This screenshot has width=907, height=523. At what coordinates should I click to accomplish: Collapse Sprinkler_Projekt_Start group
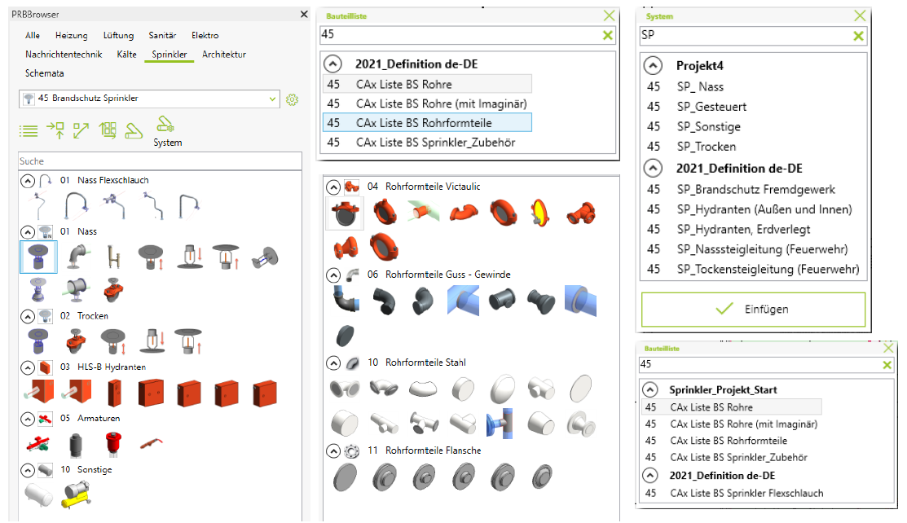(x=650, y=389)
